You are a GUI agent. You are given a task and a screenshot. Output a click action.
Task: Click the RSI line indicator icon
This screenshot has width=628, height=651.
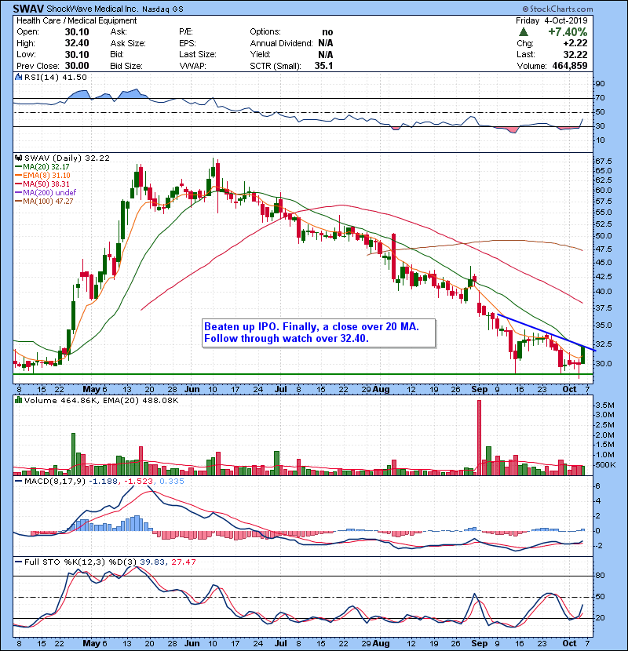18,77
